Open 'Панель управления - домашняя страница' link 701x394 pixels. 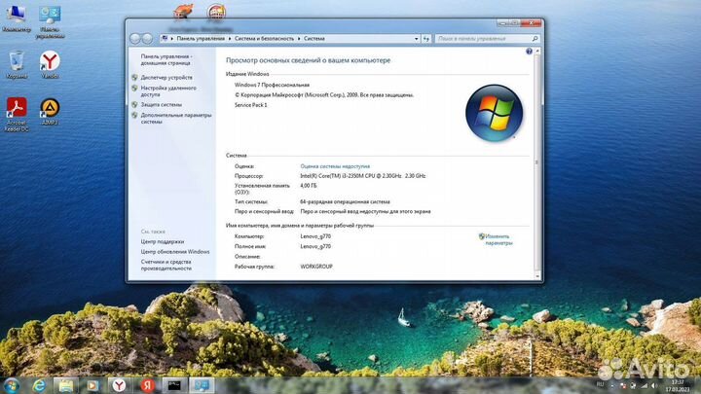166,60
